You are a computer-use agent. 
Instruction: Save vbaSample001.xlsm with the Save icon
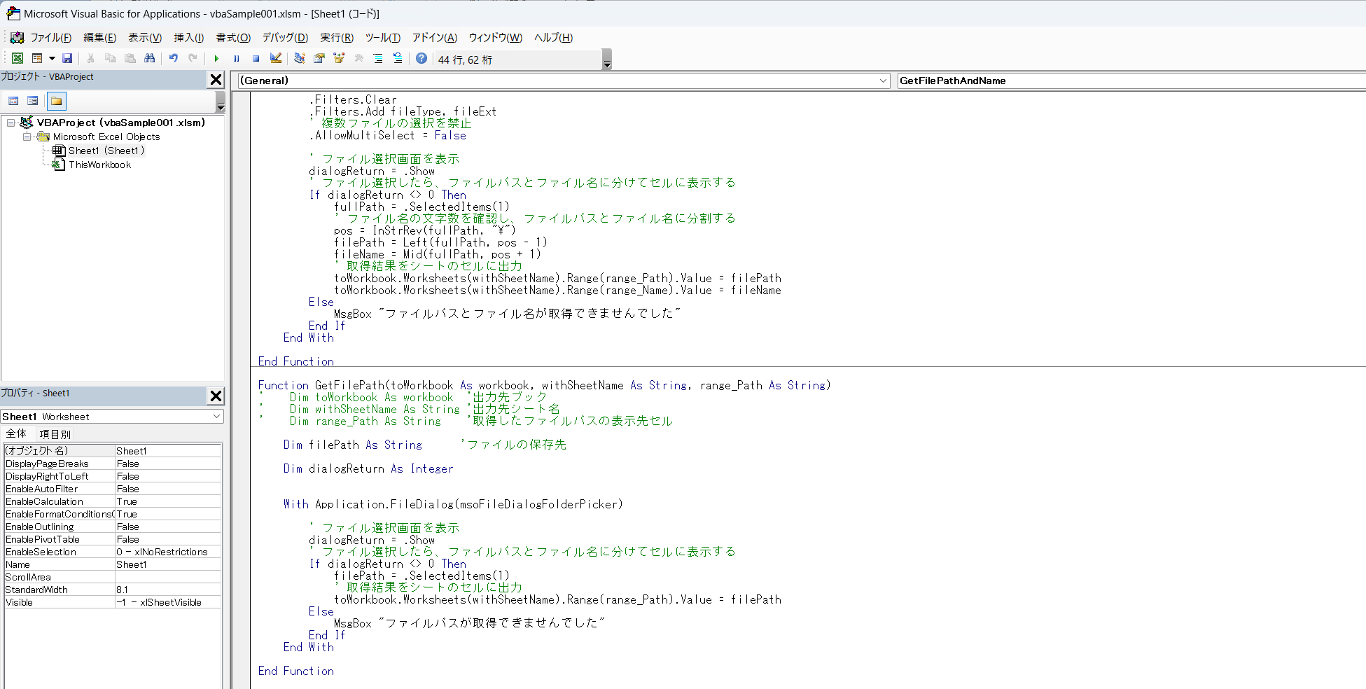67,59
